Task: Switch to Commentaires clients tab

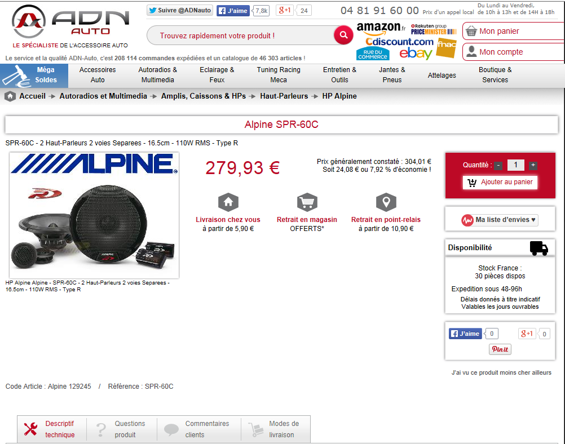Action: (x=199, y=429)
